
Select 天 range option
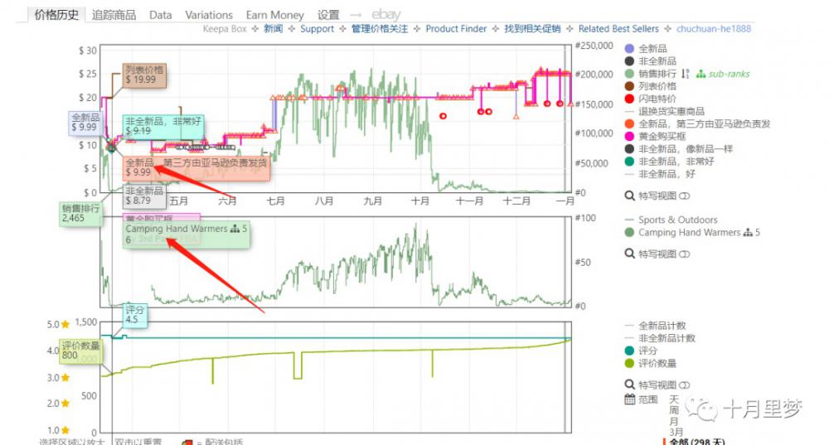point(673,399)
